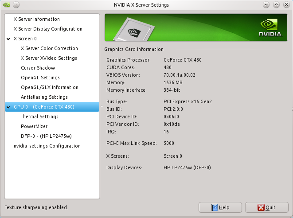
Task: Click display device 'HP LP2475w (DFP-0)'
Action: tap(187, 167)
